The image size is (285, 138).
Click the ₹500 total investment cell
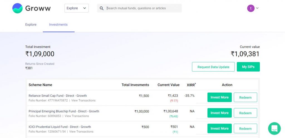(145, 127)
